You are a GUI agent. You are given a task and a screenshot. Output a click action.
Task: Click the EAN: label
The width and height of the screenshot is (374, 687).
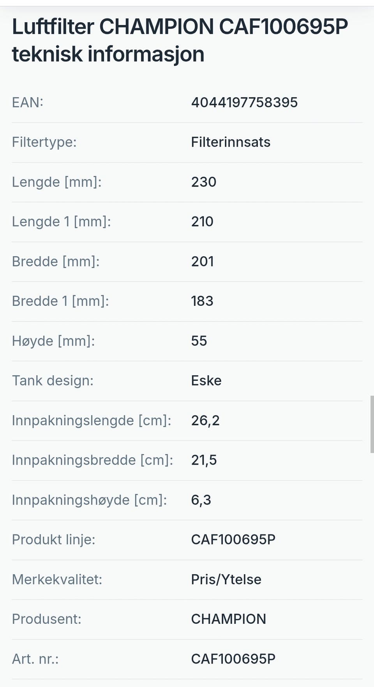28,103
